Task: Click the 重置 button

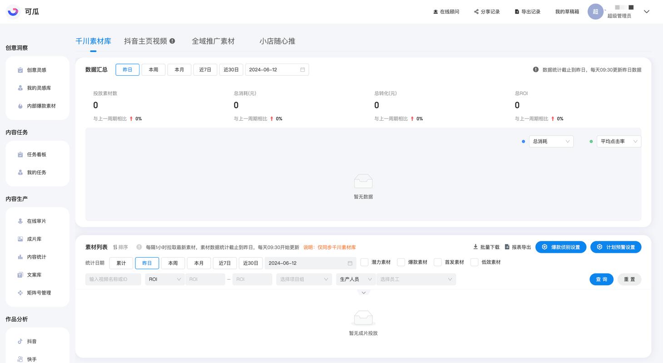Action: coord(629,280)
